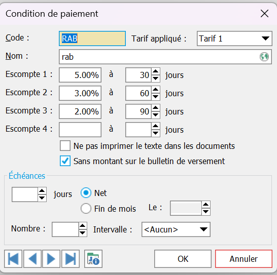The width and height of the screenshot is (277, 275).
Task: Enable Ne pas imprimer le texte checkbox
Action: [x=65, y=146]
